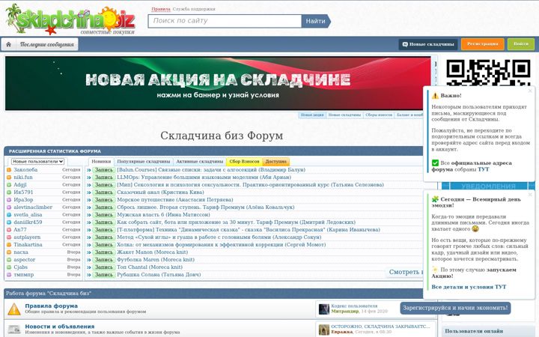The image size is (539, 337).
Task: Click the green user icon beside Adgjl
Action: (x=9, y=185)
